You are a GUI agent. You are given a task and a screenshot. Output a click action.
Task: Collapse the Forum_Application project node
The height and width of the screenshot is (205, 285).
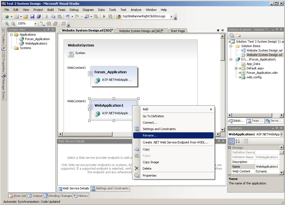tap(231, 59)
